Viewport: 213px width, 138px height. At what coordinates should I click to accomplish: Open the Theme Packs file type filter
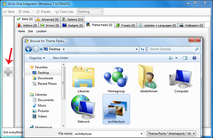[171, 134]
